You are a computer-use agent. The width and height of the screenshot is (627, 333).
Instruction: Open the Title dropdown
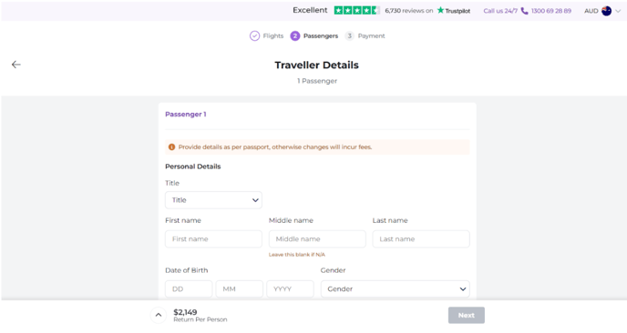coord(213,200)
